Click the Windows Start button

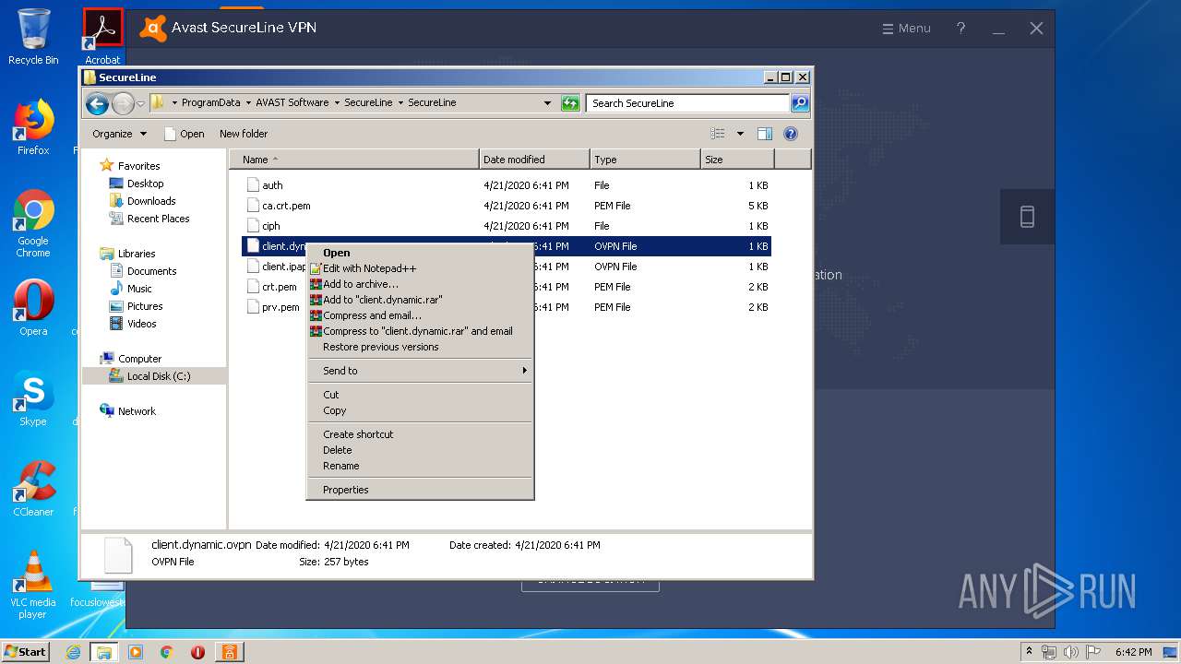click(26, 652)
